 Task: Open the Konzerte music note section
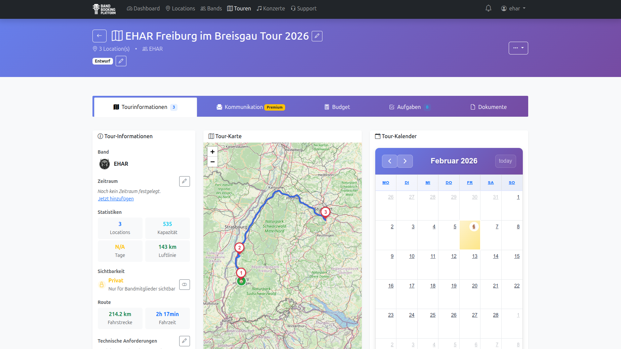pos(271,8)
